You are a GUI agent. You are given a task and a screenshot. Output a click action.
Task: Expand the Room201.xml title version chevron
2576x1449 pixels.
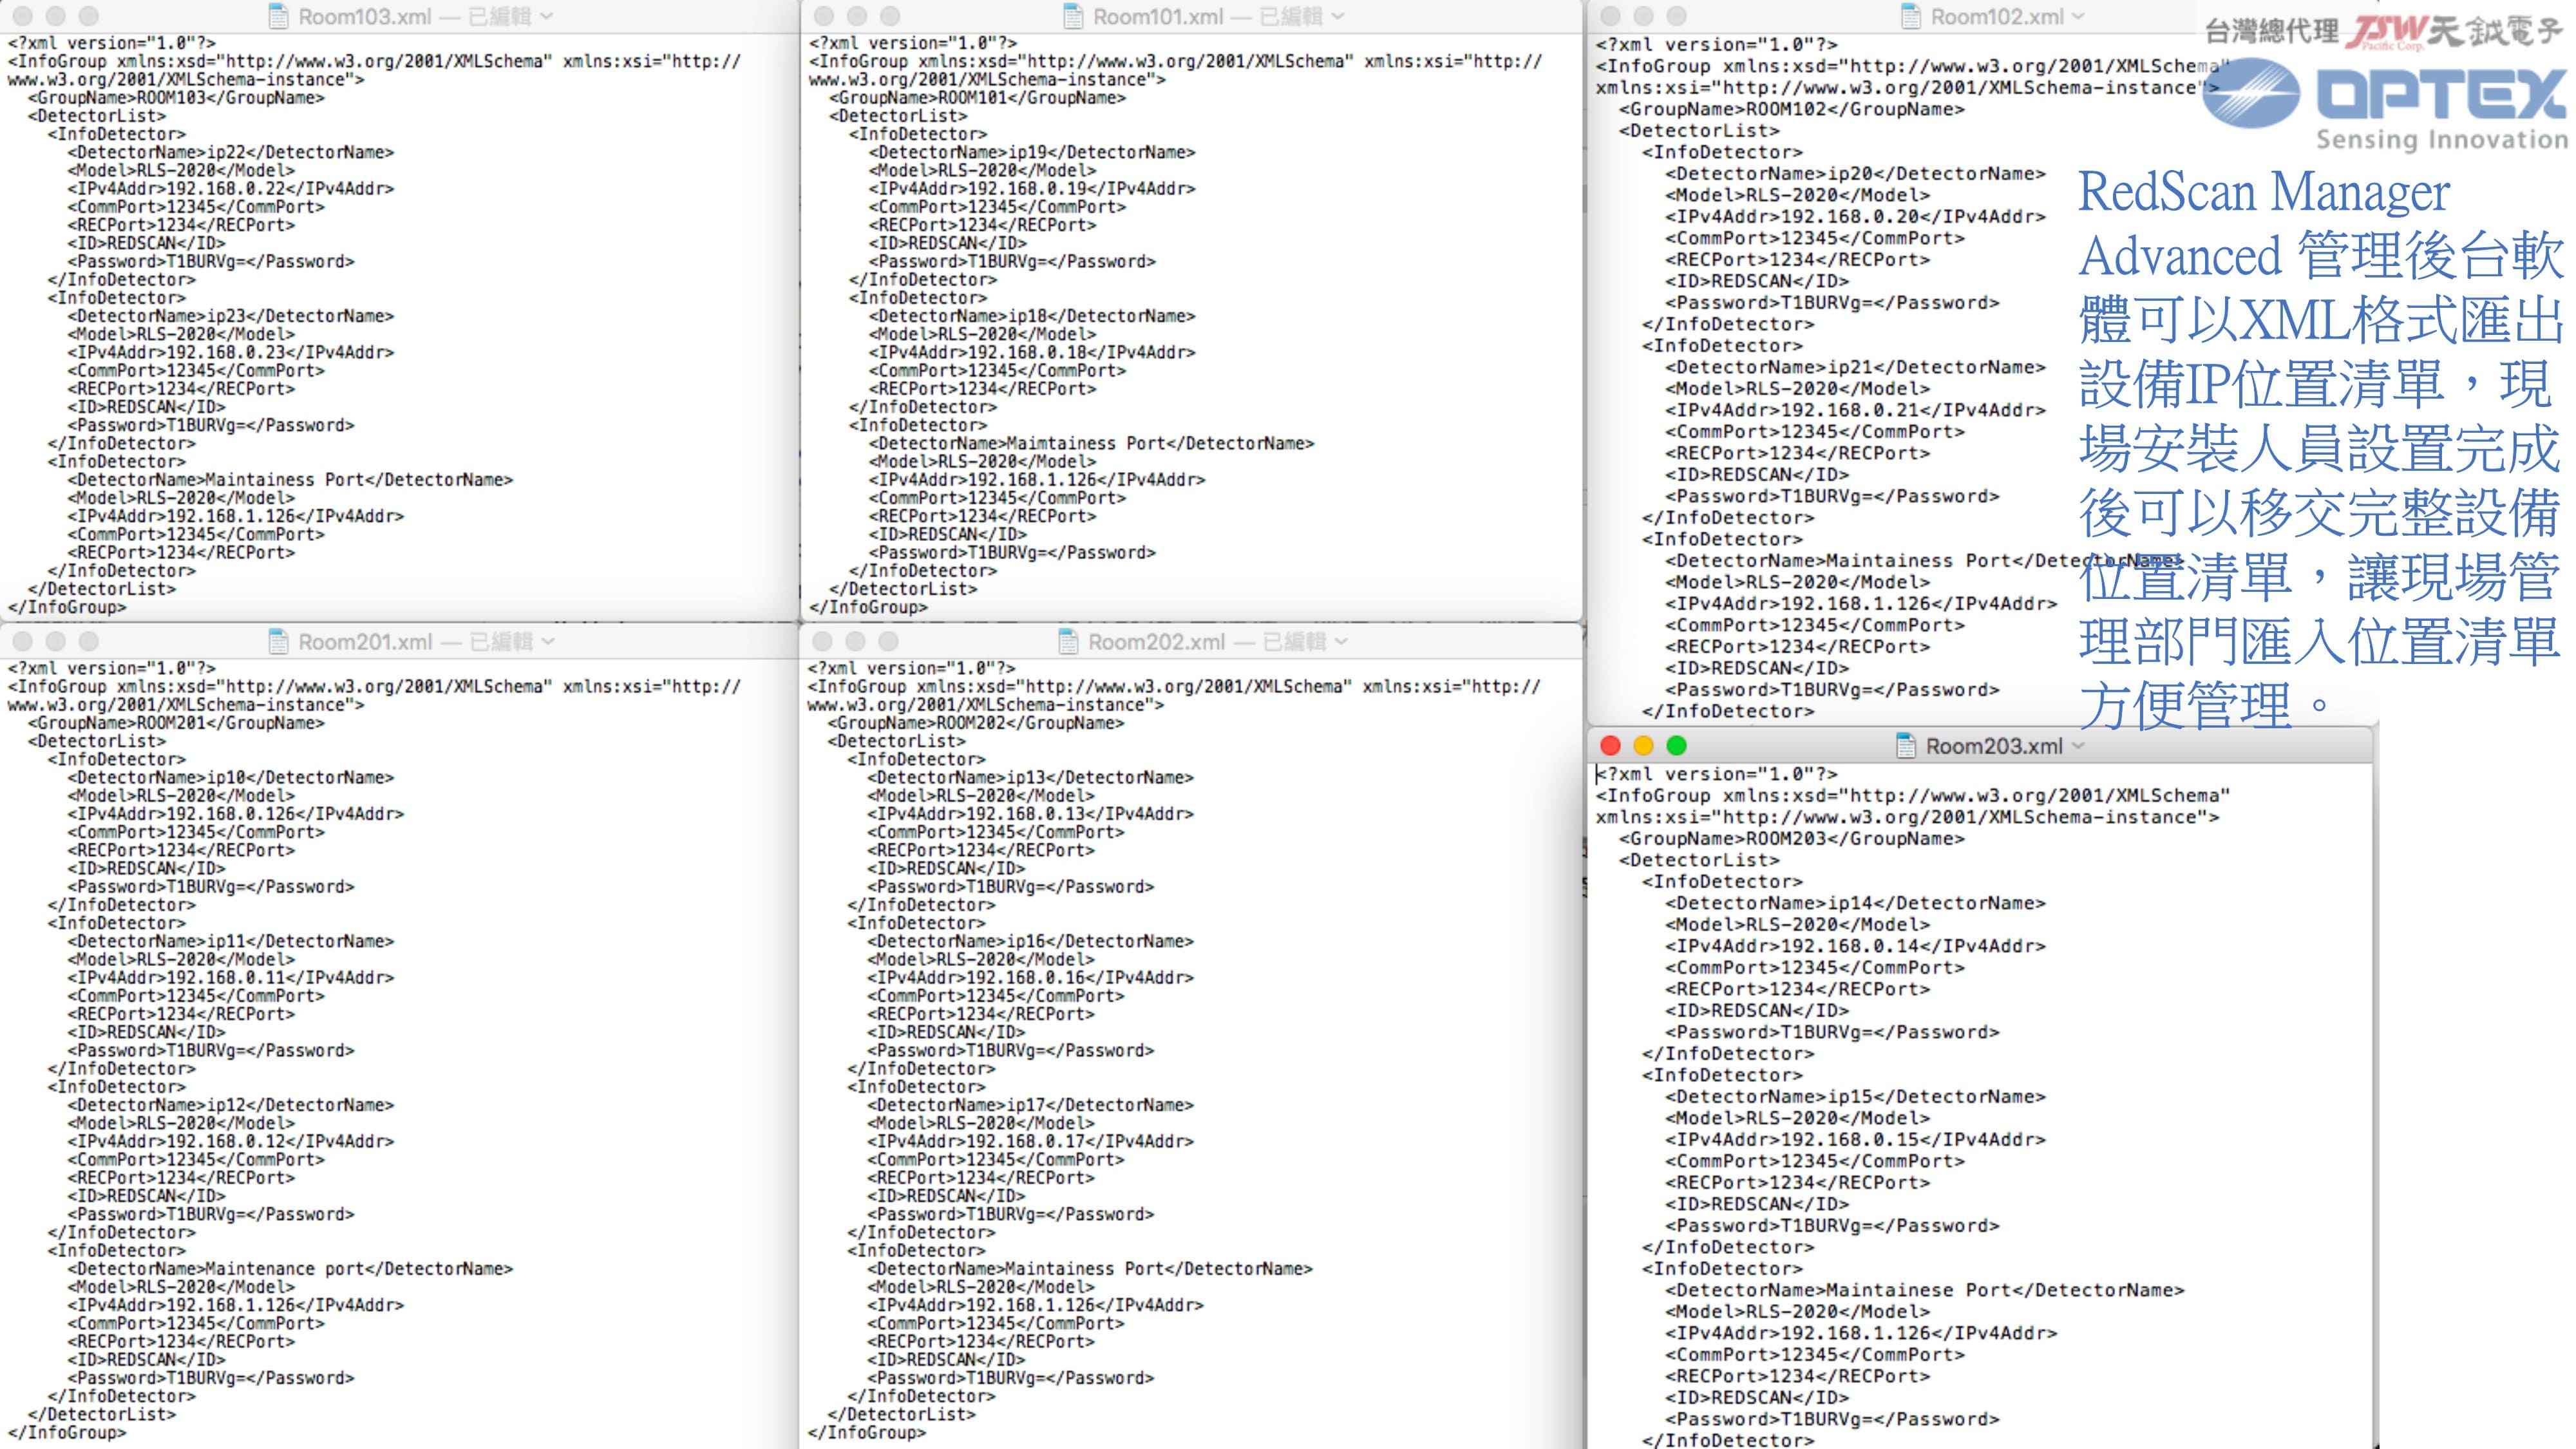548,641
